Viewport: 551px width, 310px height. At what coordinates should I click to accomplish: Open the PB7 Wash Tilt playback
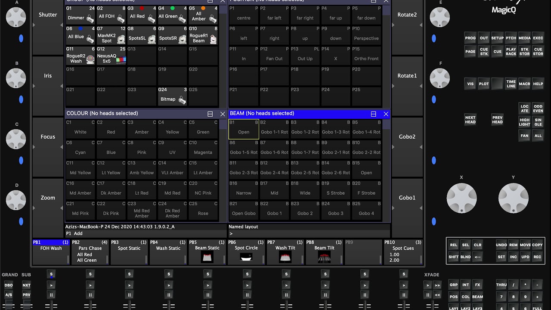pyautogui.click(x=285, y=252)
